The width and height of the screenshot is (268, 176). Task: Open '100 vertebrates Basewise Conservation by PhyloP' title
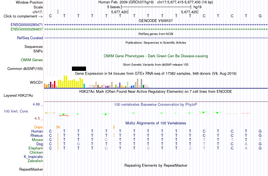pyautogui.click(x=156, y=104)
